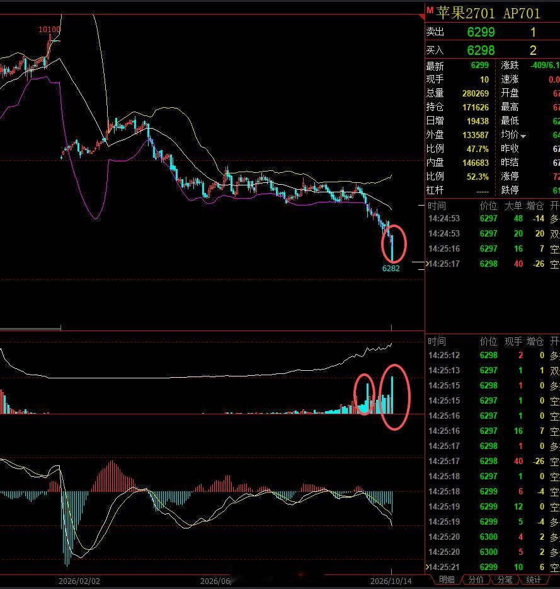This screenshot has height=589, width=560.
Task: Click the 买入 price 6298
Action: (481, 50)
